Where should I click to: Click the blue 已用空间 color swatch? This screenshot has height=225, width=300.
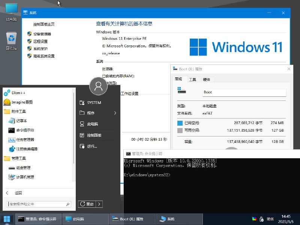click(180, 123)
